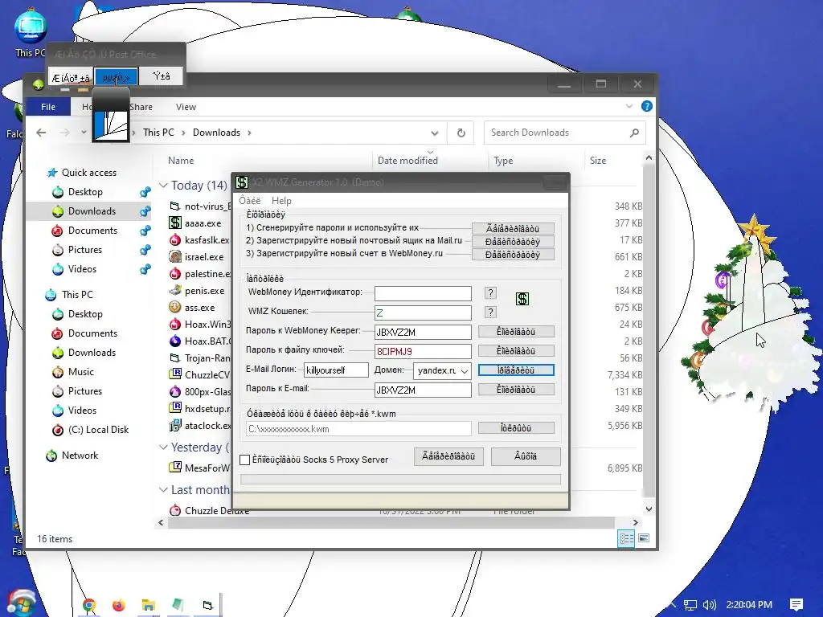Image resolution: width=823 pixels, height=617 pixels.
Task: Collapse the Last month group
Action: click(x=163, y=489)
